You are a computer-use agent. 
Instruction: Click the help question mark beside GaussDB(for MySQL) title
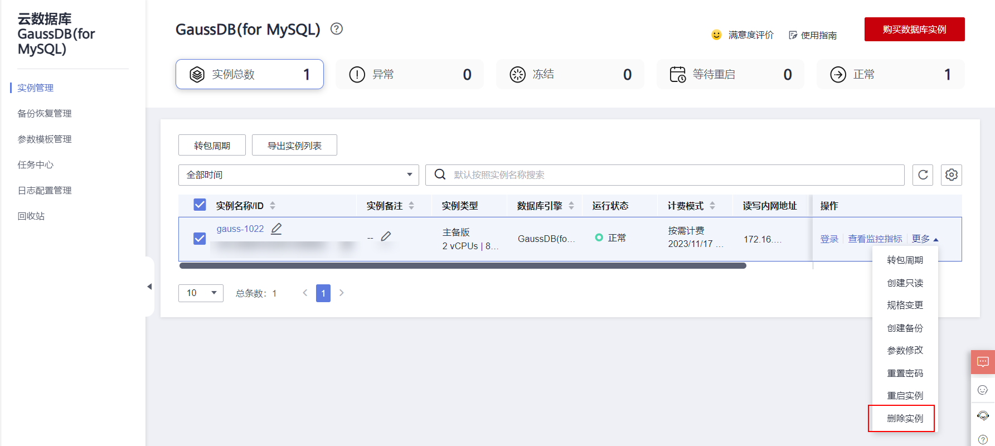tap(337, 29)
